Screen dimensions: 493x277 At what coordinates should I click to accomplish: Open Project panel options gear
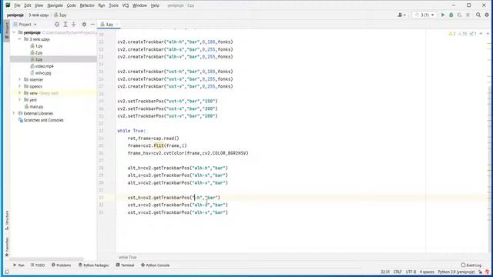tap(84, 24)
